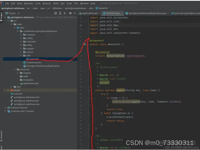Image resolution: width=200 pixels, height=150 pixels.
Task: Collapse the utils package
Action: (x=21, y=55)
